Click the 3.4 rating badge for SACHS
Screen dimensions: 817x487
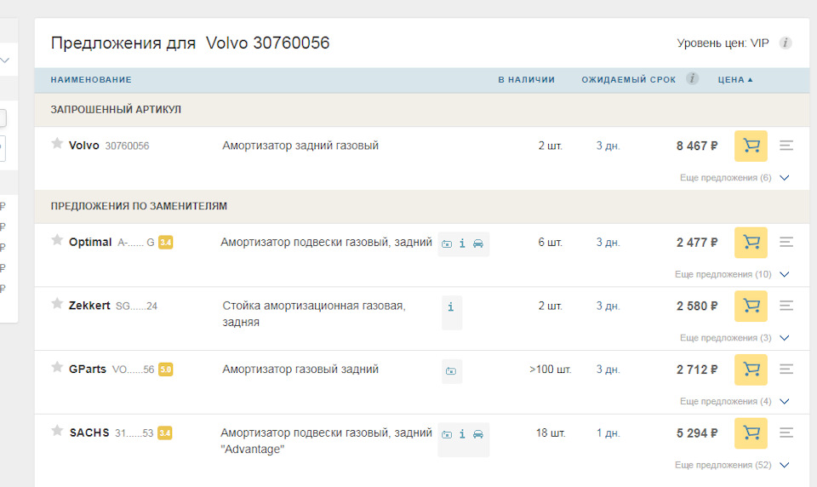164,433
